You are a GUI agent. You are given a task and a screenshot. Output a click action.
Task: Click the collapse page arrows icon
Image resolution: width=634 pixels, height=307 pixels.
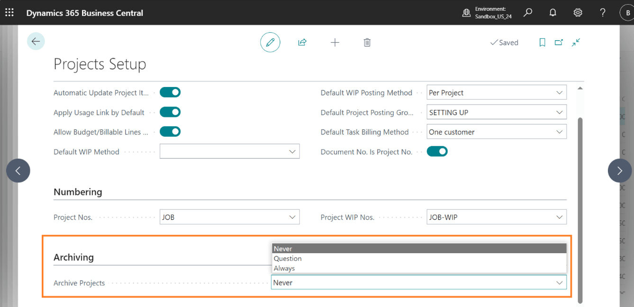tap(576, 43)
